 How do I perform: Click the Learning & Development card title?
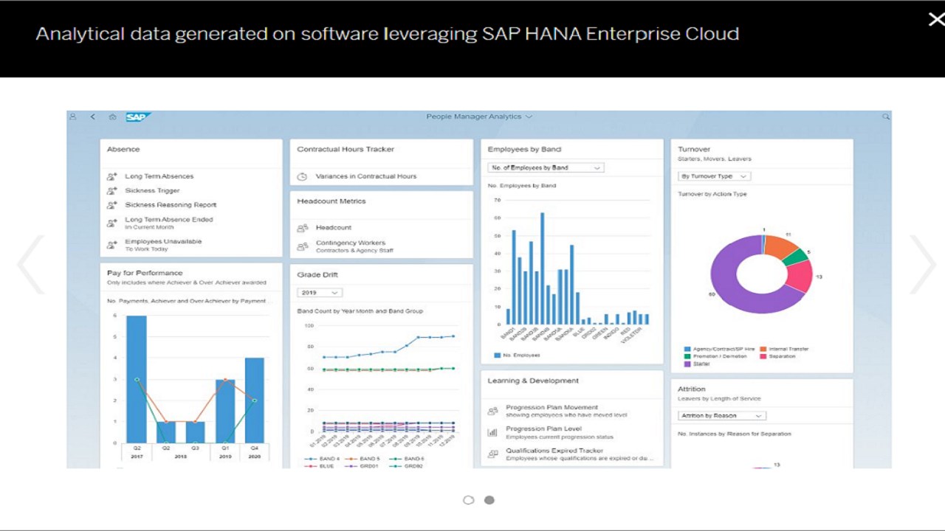(x=533, y=381)
